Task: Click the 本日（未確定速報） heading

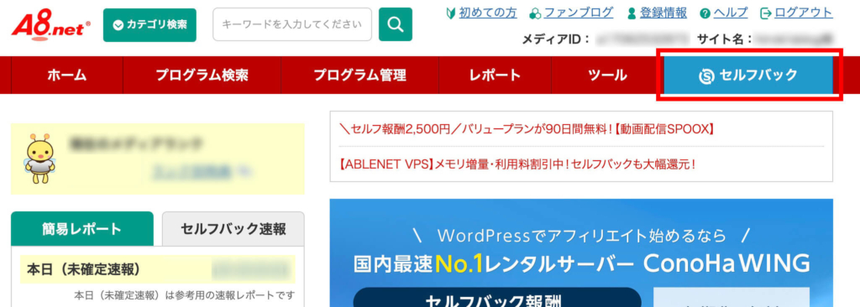Action: (x=83, y=269)
